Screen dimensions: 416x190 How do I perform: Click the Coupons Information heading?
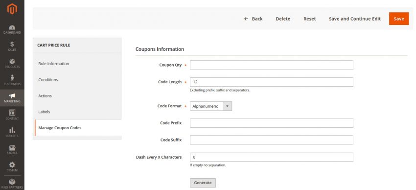[x=160, y=49]
